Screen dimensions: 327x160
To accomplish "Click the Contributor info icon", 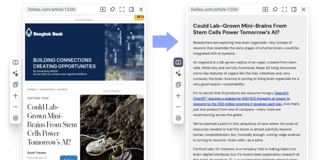I will click(x=46, y=158).
